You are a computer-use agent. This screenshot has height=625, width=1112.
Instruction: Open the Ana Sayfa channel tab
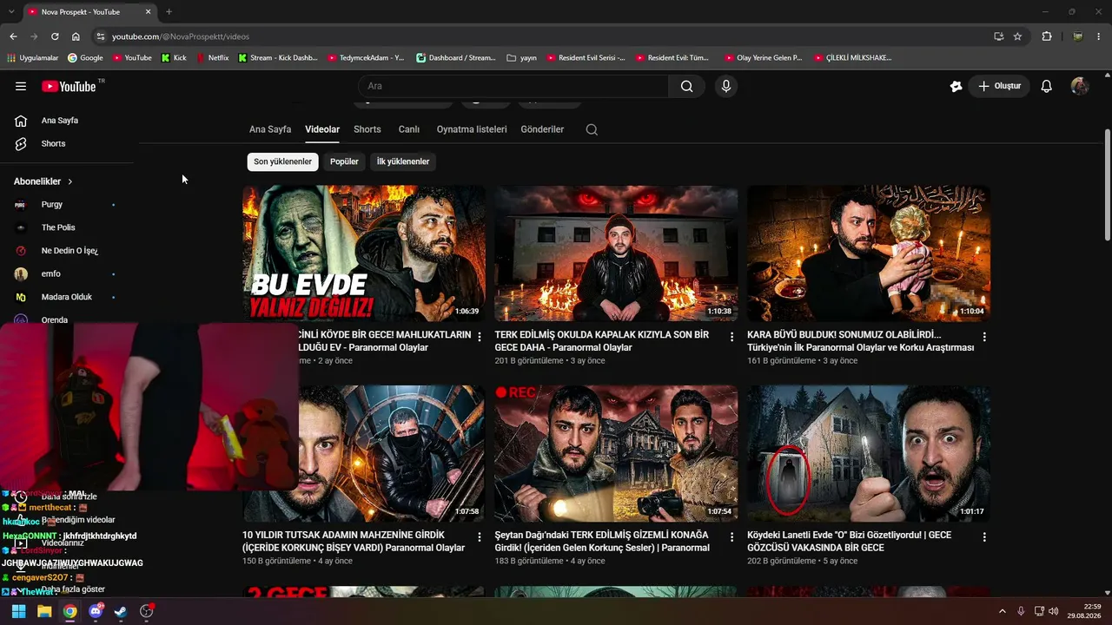tap(270, 129)
